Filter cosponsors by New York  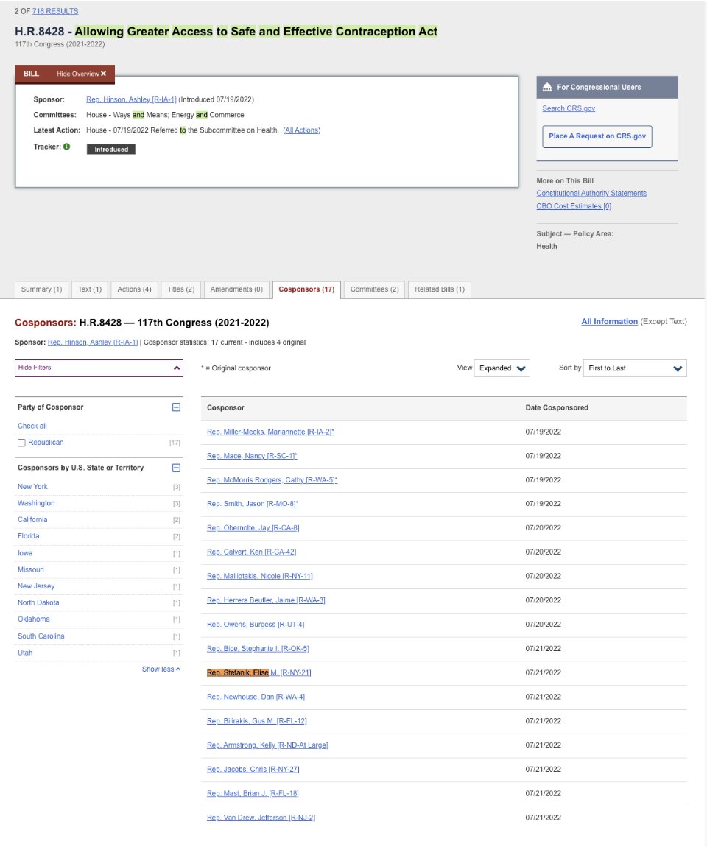click(32, 487)
